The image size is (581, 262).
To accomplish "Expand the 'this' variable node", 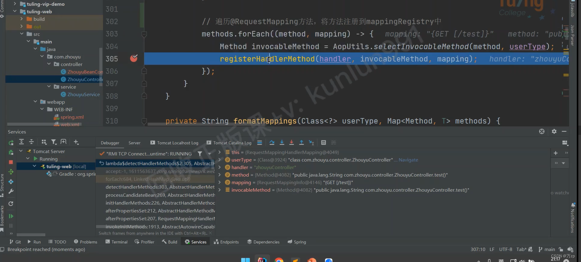I will coord(220,152).
